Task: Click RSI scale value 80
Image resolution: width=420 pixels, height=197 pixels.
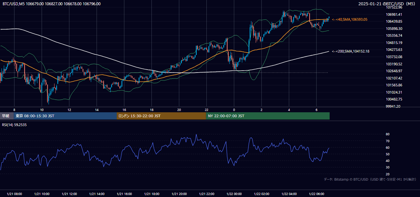Action: coord(387,134)
